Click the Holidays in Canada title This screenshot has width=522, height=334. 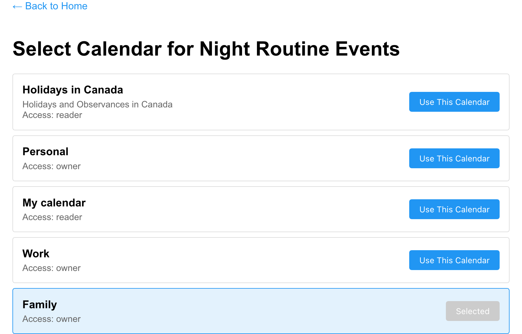72,90
